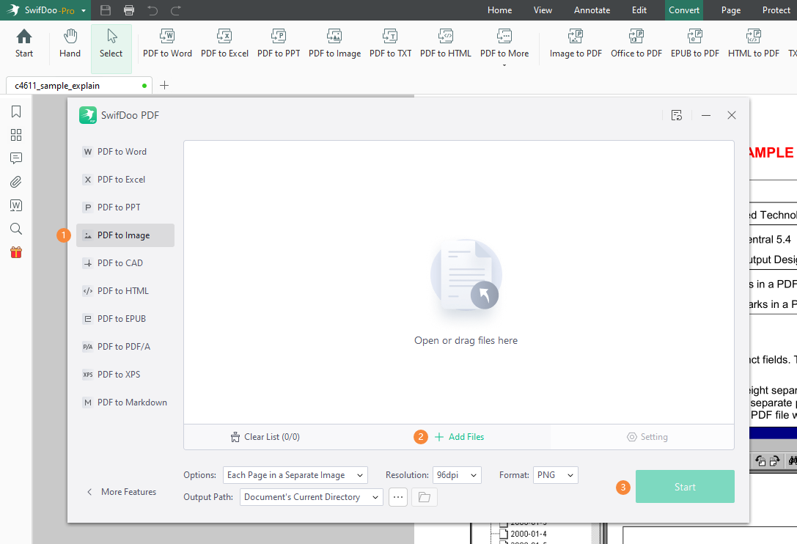This screenshot has height=544, width=797.
Task: Open the Resolution 96dpi dropdown
Action: click(x=457, y=475)
